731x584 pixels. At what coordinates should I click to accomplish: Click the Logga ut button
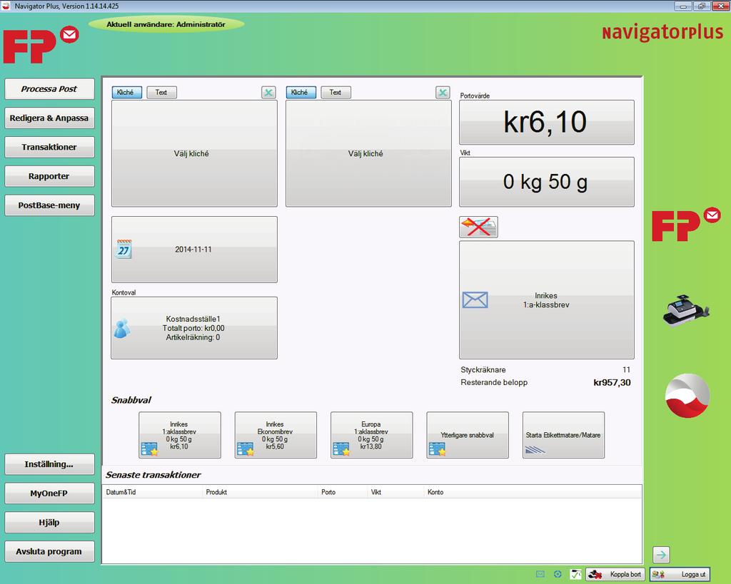680,574
